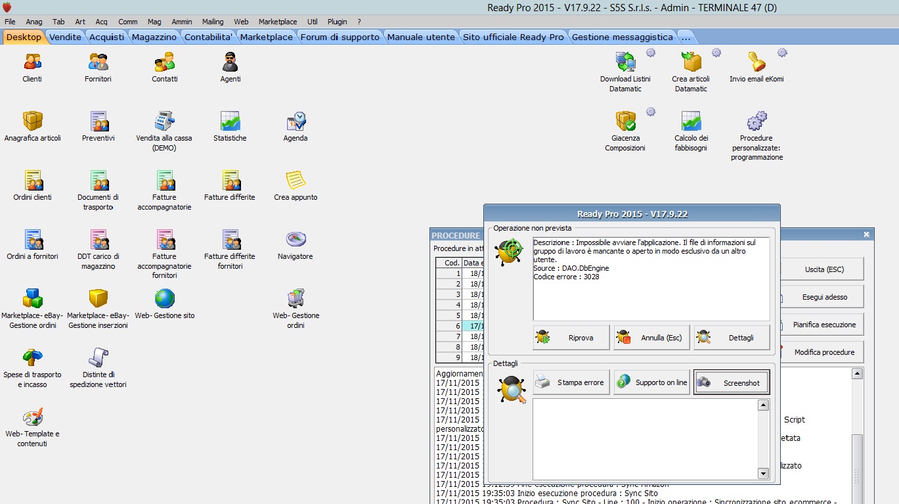Open the Statistiche icon
899x504 pixels.
click(230, 122)
